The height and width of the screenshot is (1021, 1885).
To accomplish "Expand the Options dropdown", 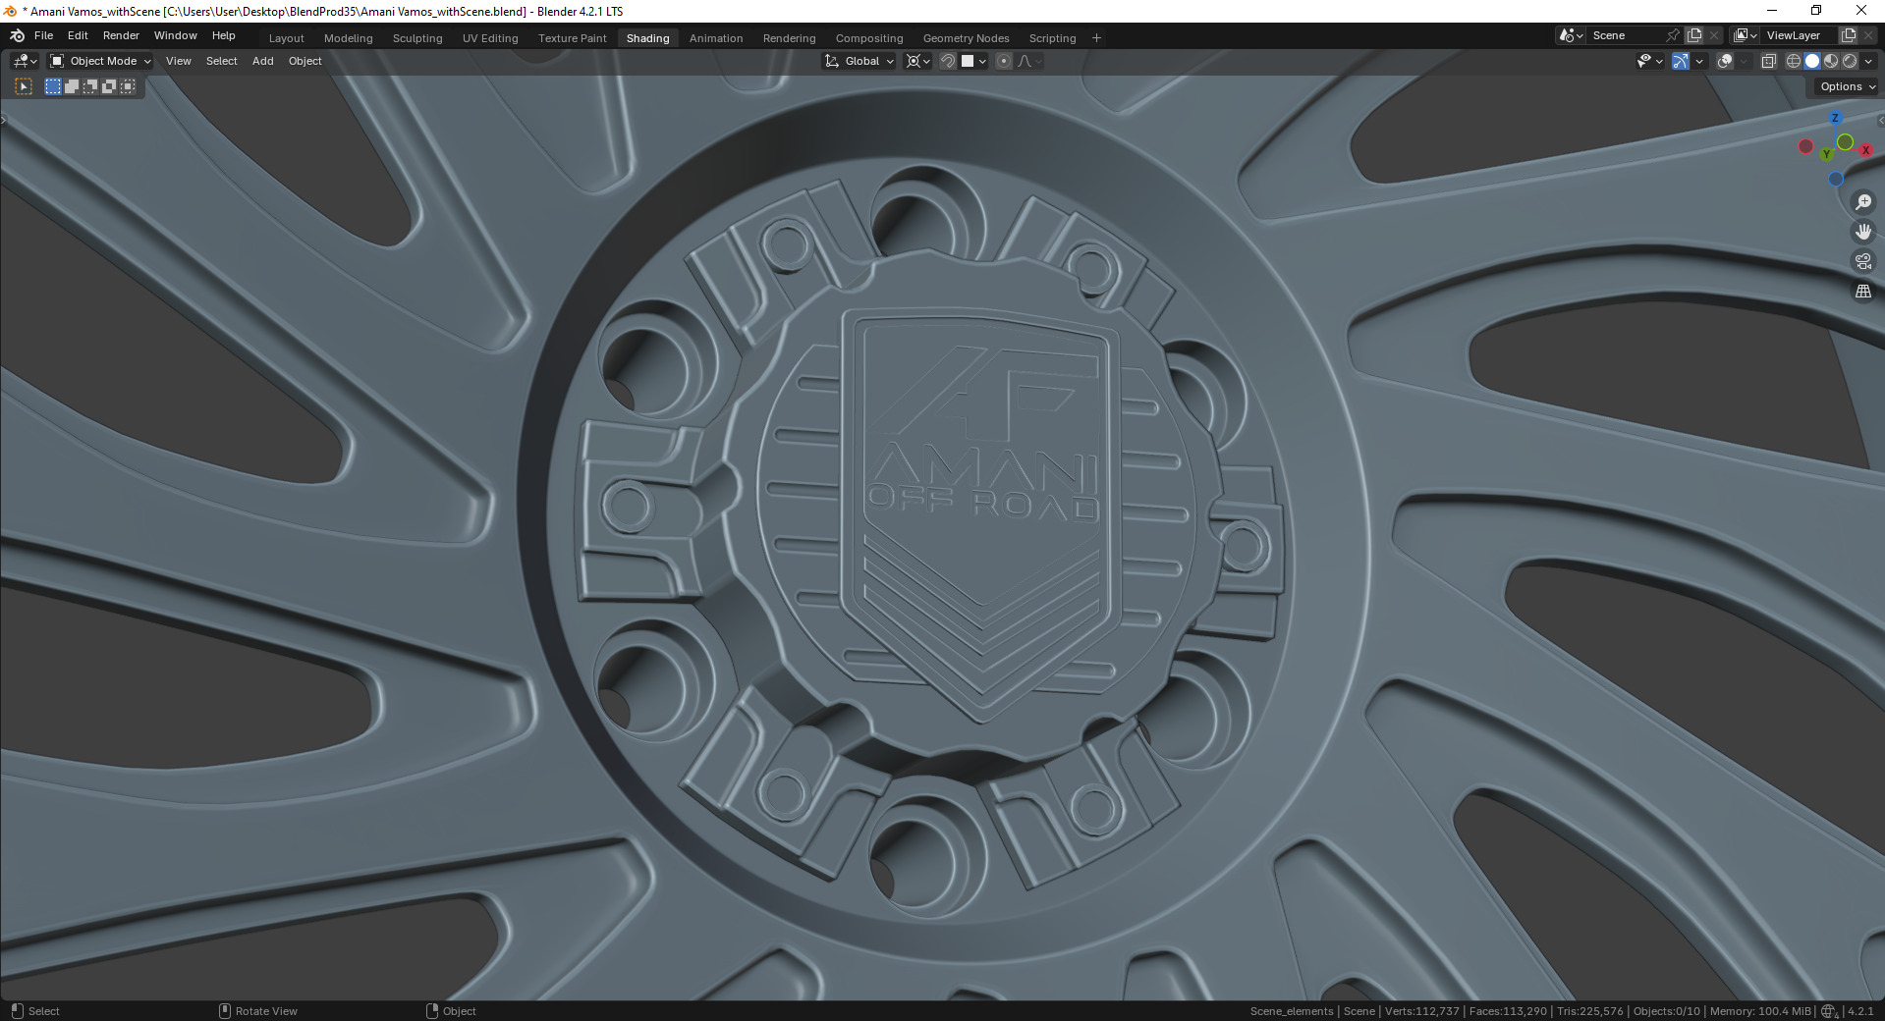I will [1848, 86].
